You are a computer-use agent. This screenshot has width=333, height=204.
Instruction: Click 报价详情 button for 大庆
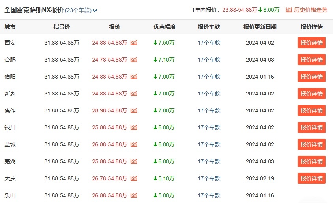click(x=312, y=178)
